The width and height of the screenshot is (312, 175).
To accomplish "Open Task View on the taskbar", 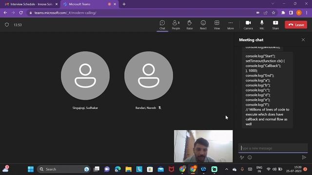I will click(x=97, y=169).
